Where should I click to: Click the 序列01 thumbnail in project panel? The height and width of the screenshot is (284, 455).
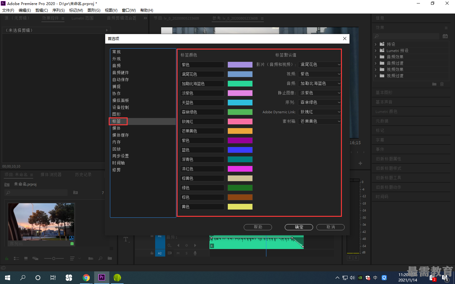tap(41, 222)
